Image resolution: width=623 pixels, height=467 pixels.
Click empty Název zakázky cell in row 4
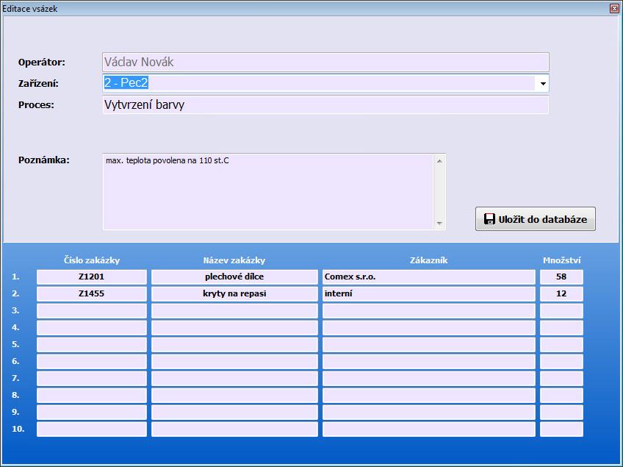tap(234, 328)
